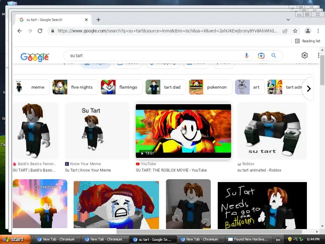Viewport: 325px width, 244px height.
Task: Click the scroll down arrow on right scrollbar
Action: coord(322,226)
